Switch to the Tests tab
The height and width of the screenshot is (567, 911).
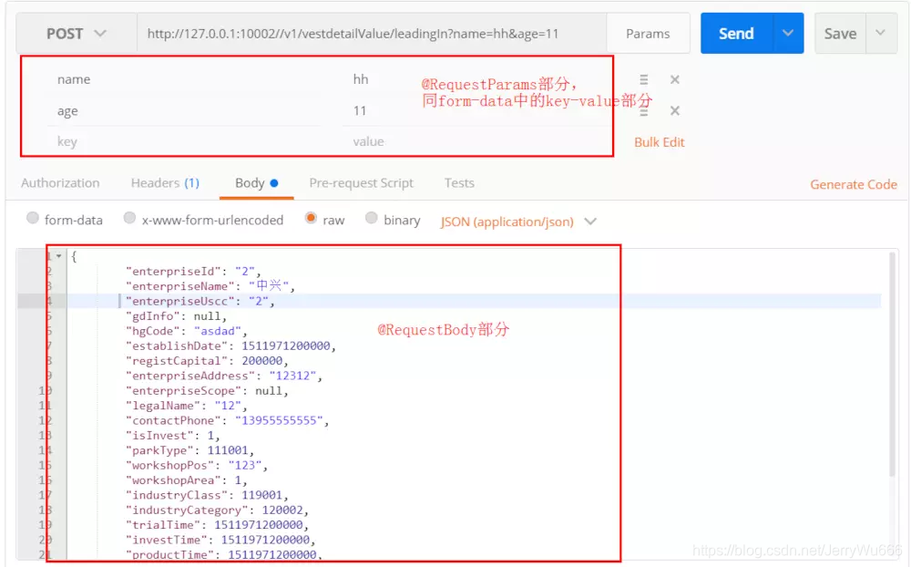pyautogui.click(x=459, y=183)
